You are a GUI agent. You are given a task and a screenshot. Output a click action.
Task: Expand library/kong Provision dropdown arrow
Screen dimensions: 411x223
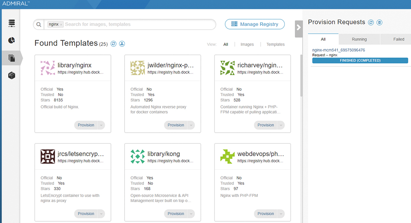pyautogui.click(x=191, y=214)
